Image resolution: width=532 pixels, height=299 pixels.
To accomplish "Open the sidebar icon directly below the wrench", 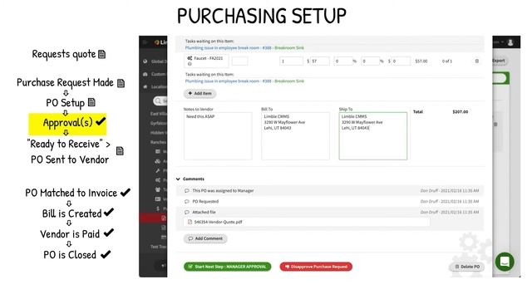I will pos(158,180).
